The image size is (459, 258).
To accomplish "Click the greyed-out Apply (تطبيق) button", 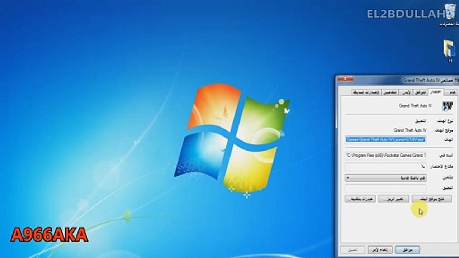I will point(352,250).
